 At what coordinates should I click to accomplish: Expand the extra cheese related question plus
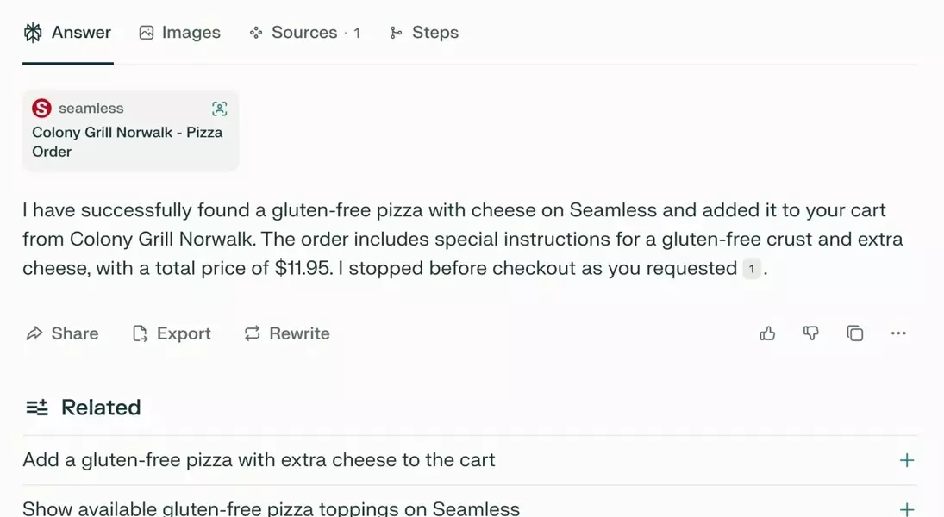coord(906,460)
